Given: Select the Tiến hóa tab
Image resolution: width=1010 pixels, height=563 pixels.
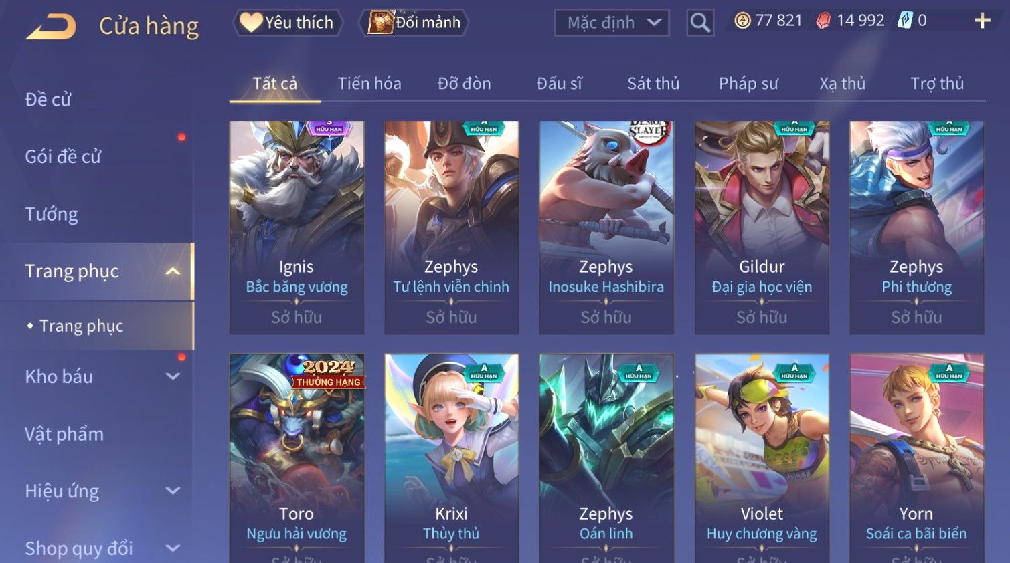Looking at the screenshot, I should (x=369, y=84).
